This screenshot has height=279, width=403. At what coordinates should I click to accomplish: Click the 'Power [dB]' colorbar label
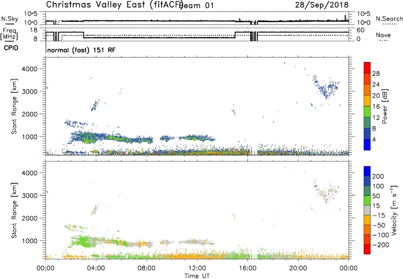click(385, 106)
